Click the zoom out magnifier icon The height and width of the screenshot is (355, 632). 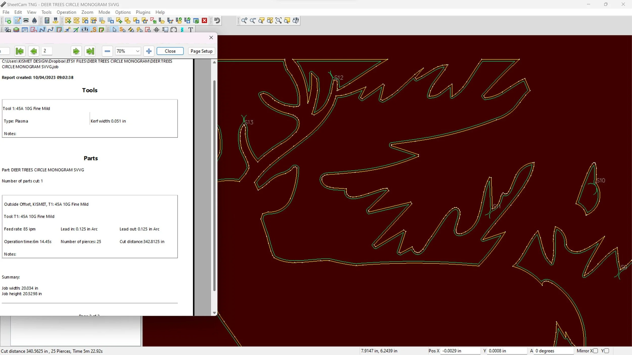(253, 20)
